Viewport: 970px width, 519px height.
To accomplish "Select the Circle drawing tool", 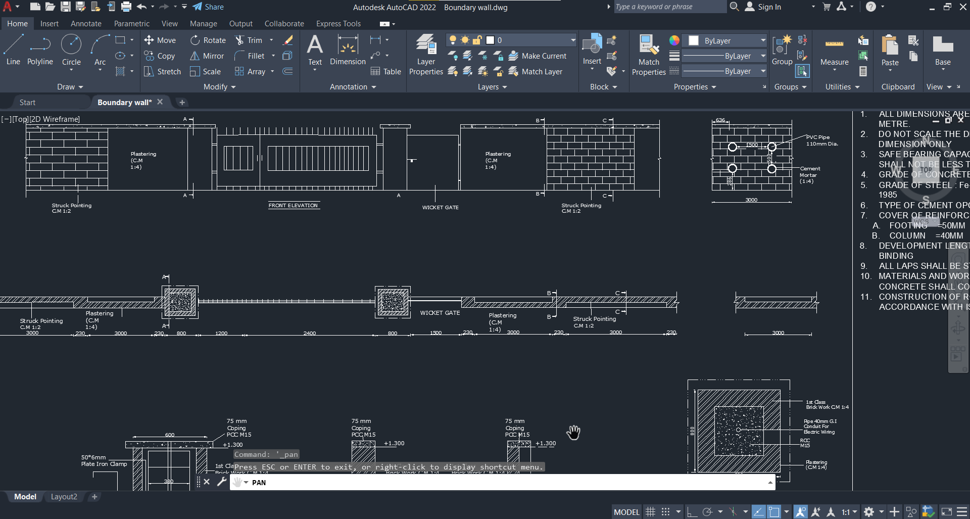I will 71,51.
